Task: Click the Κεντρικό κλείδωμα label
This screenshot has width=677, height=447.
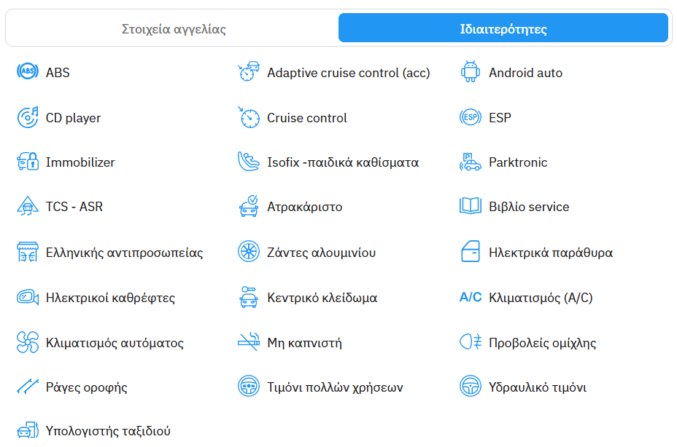Action: 322,298
